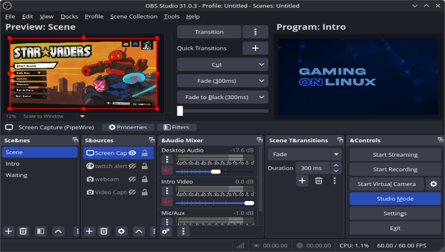Hide the Screen Capture source
The height and width of the screenshot is (252, 445).
[x=132, y=153]
